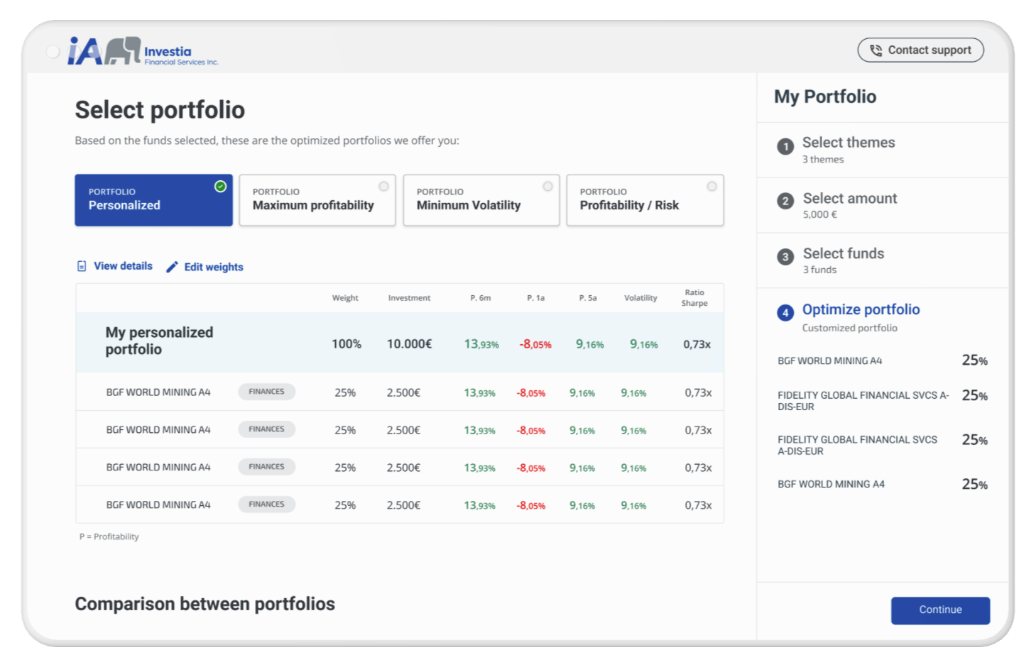Click the pencil icon beside Edit weights
Image resolution: width=1036 pixels, height=667 pixels.
pyautogui.click(x=172, y=267)
